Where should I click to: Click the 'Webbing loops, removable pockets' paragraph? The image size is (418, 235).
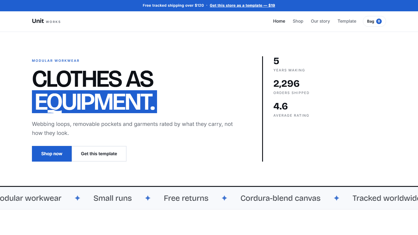point(132,129)
